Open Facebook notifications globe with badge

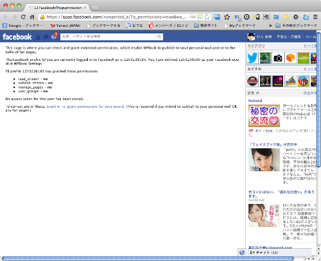click(54, 37)
